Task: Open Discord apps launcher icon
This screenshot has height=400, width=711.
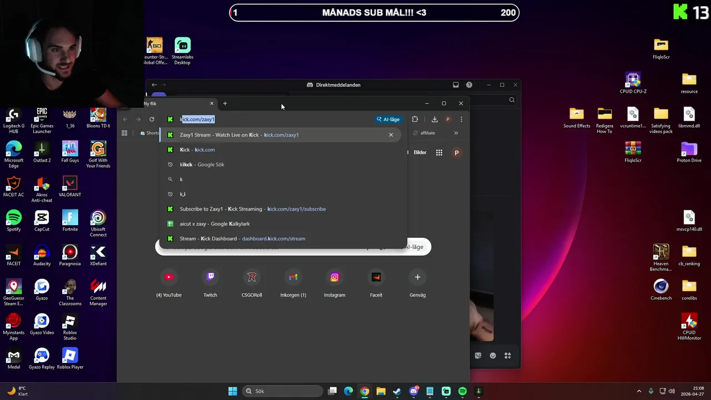Action: [x=507, y=356]
